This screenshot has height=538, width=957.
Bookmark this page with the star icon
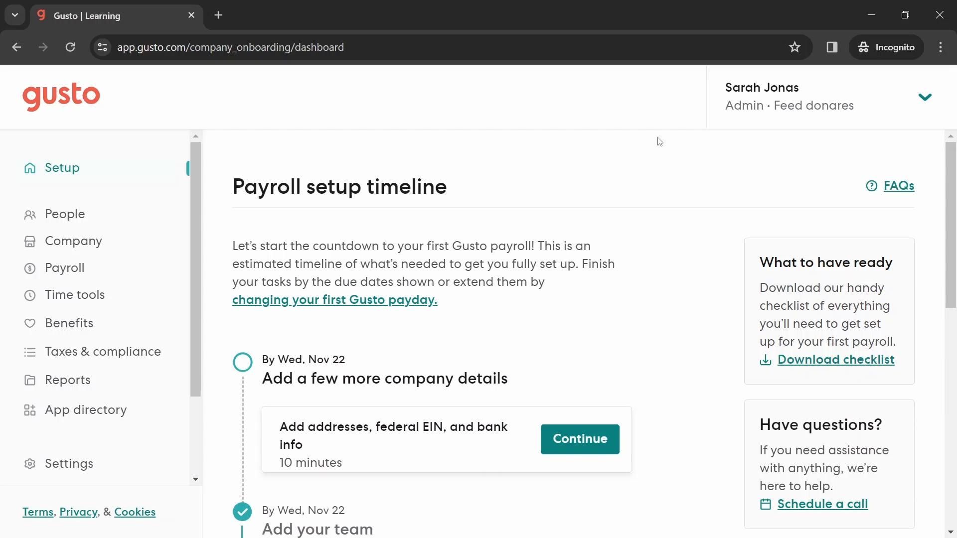coord(795,47)
